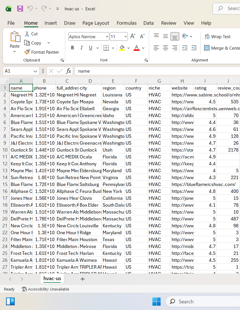Toggle Top Align
Viewport: 240px width, 310px height.
point(156,36)
